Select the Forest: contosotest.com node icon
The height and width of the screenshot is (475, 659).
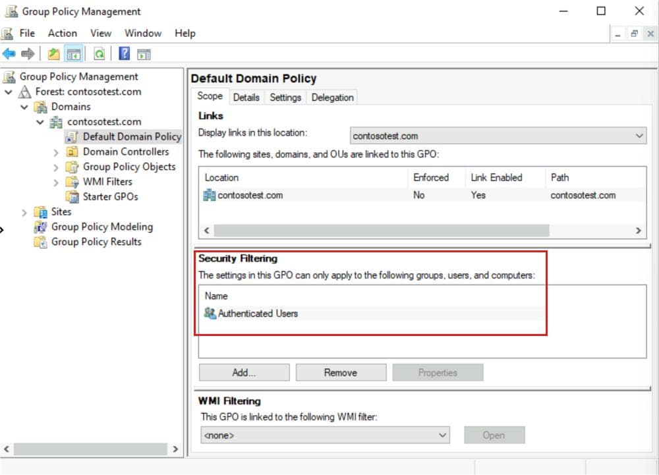pyautogui.click(x=25, y=92)
